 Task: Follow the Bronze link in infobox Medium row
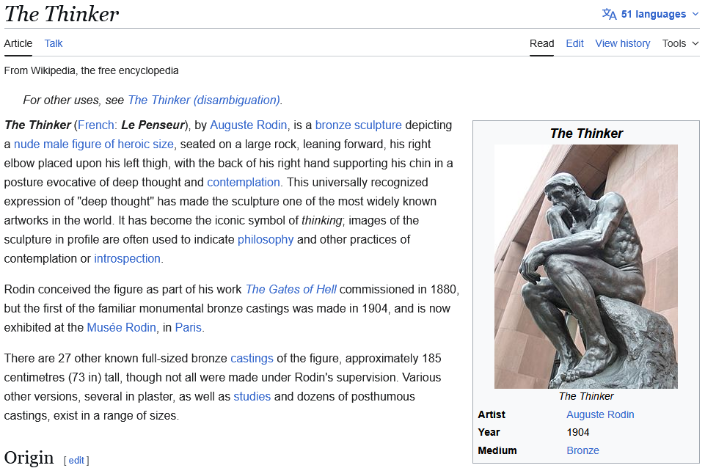point(582,450)
